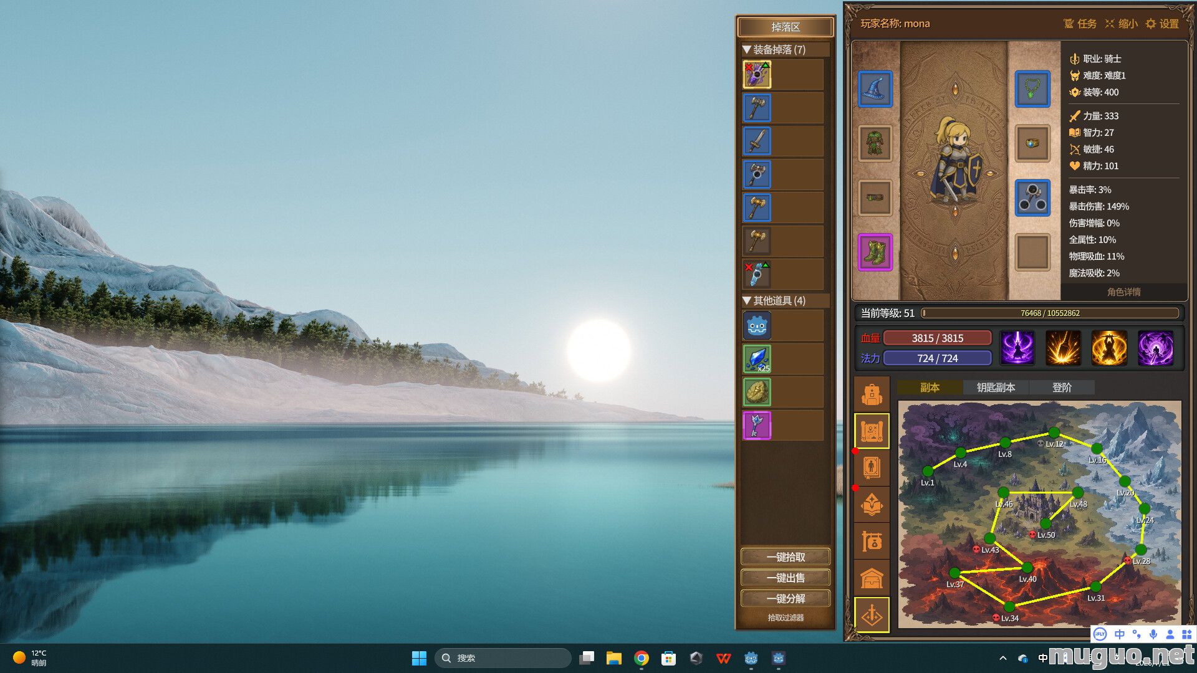Open the warehouse building sidebar icon
The width and height of the screenshot is (1197, 673).
point(872,578)
